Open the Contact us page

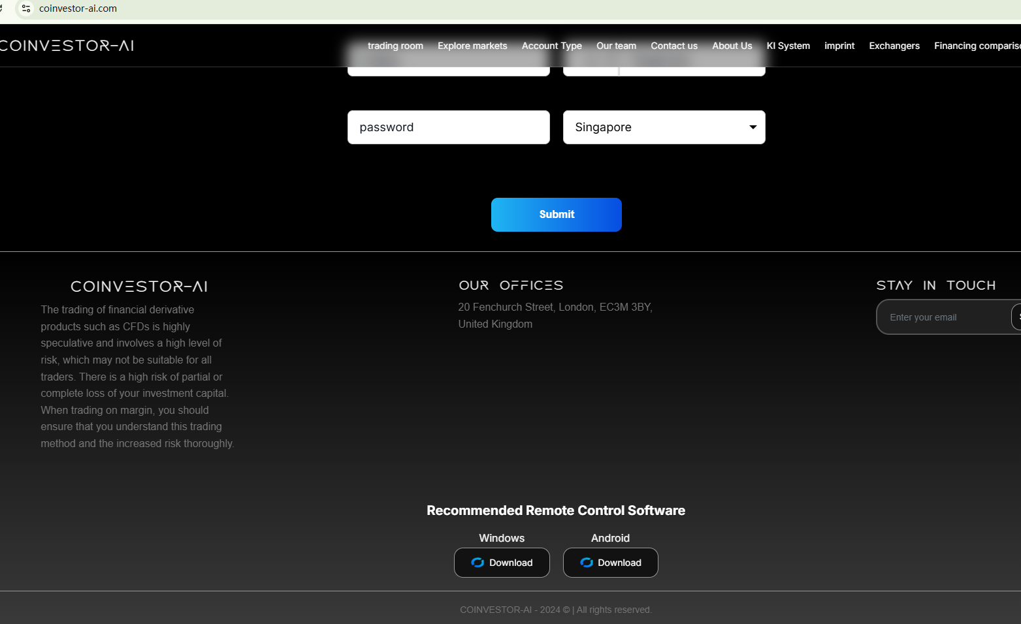point(673,46)
